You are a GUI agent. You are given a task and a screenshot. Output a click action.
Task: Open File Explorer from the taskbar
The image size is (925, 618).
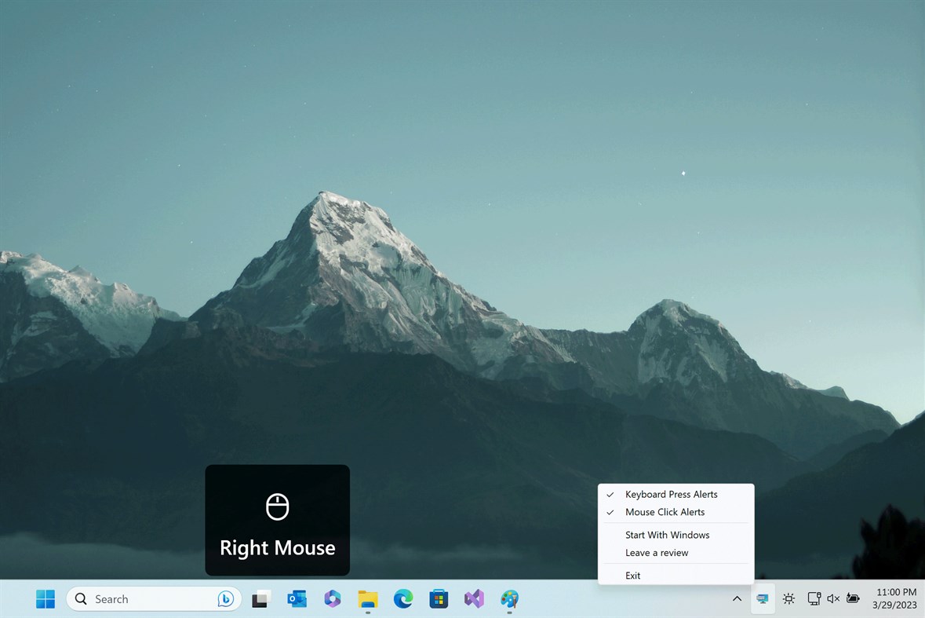(x=367, y=598)
